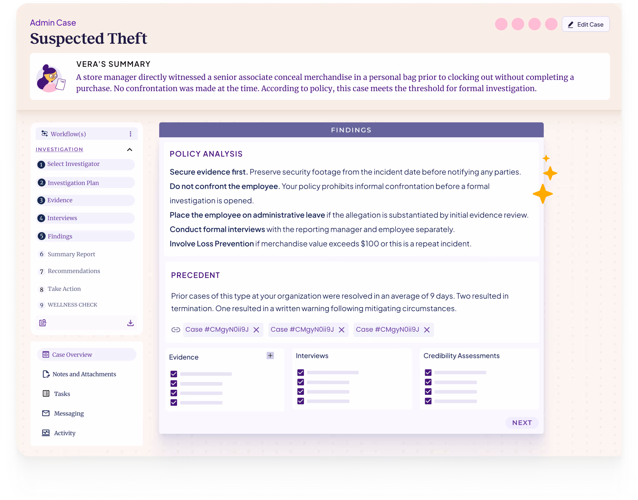
Task: Click Vera's avatar in summary
Action: [x=51, y=78]
